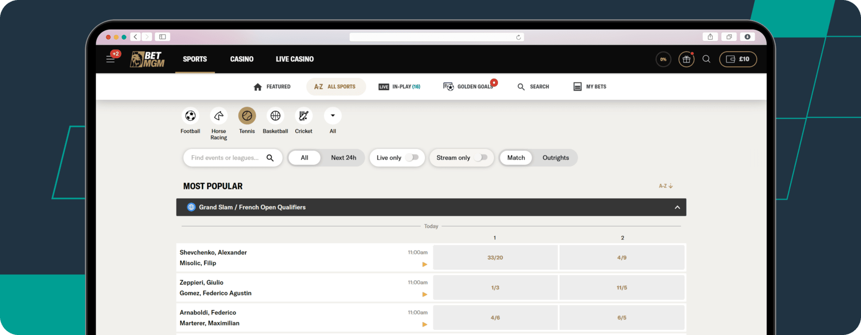Reload the page
861x335 pixels.
pos(519,37)
